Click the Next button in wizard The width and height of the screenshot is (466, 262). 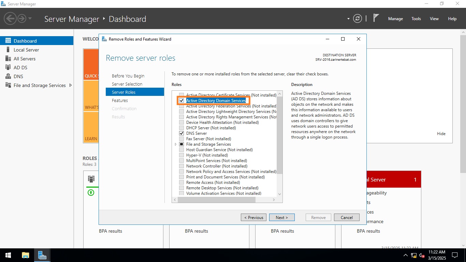point(282,217)
